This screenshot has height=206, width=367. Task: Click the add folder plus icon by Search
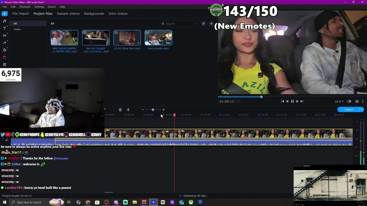click(211, 24)
